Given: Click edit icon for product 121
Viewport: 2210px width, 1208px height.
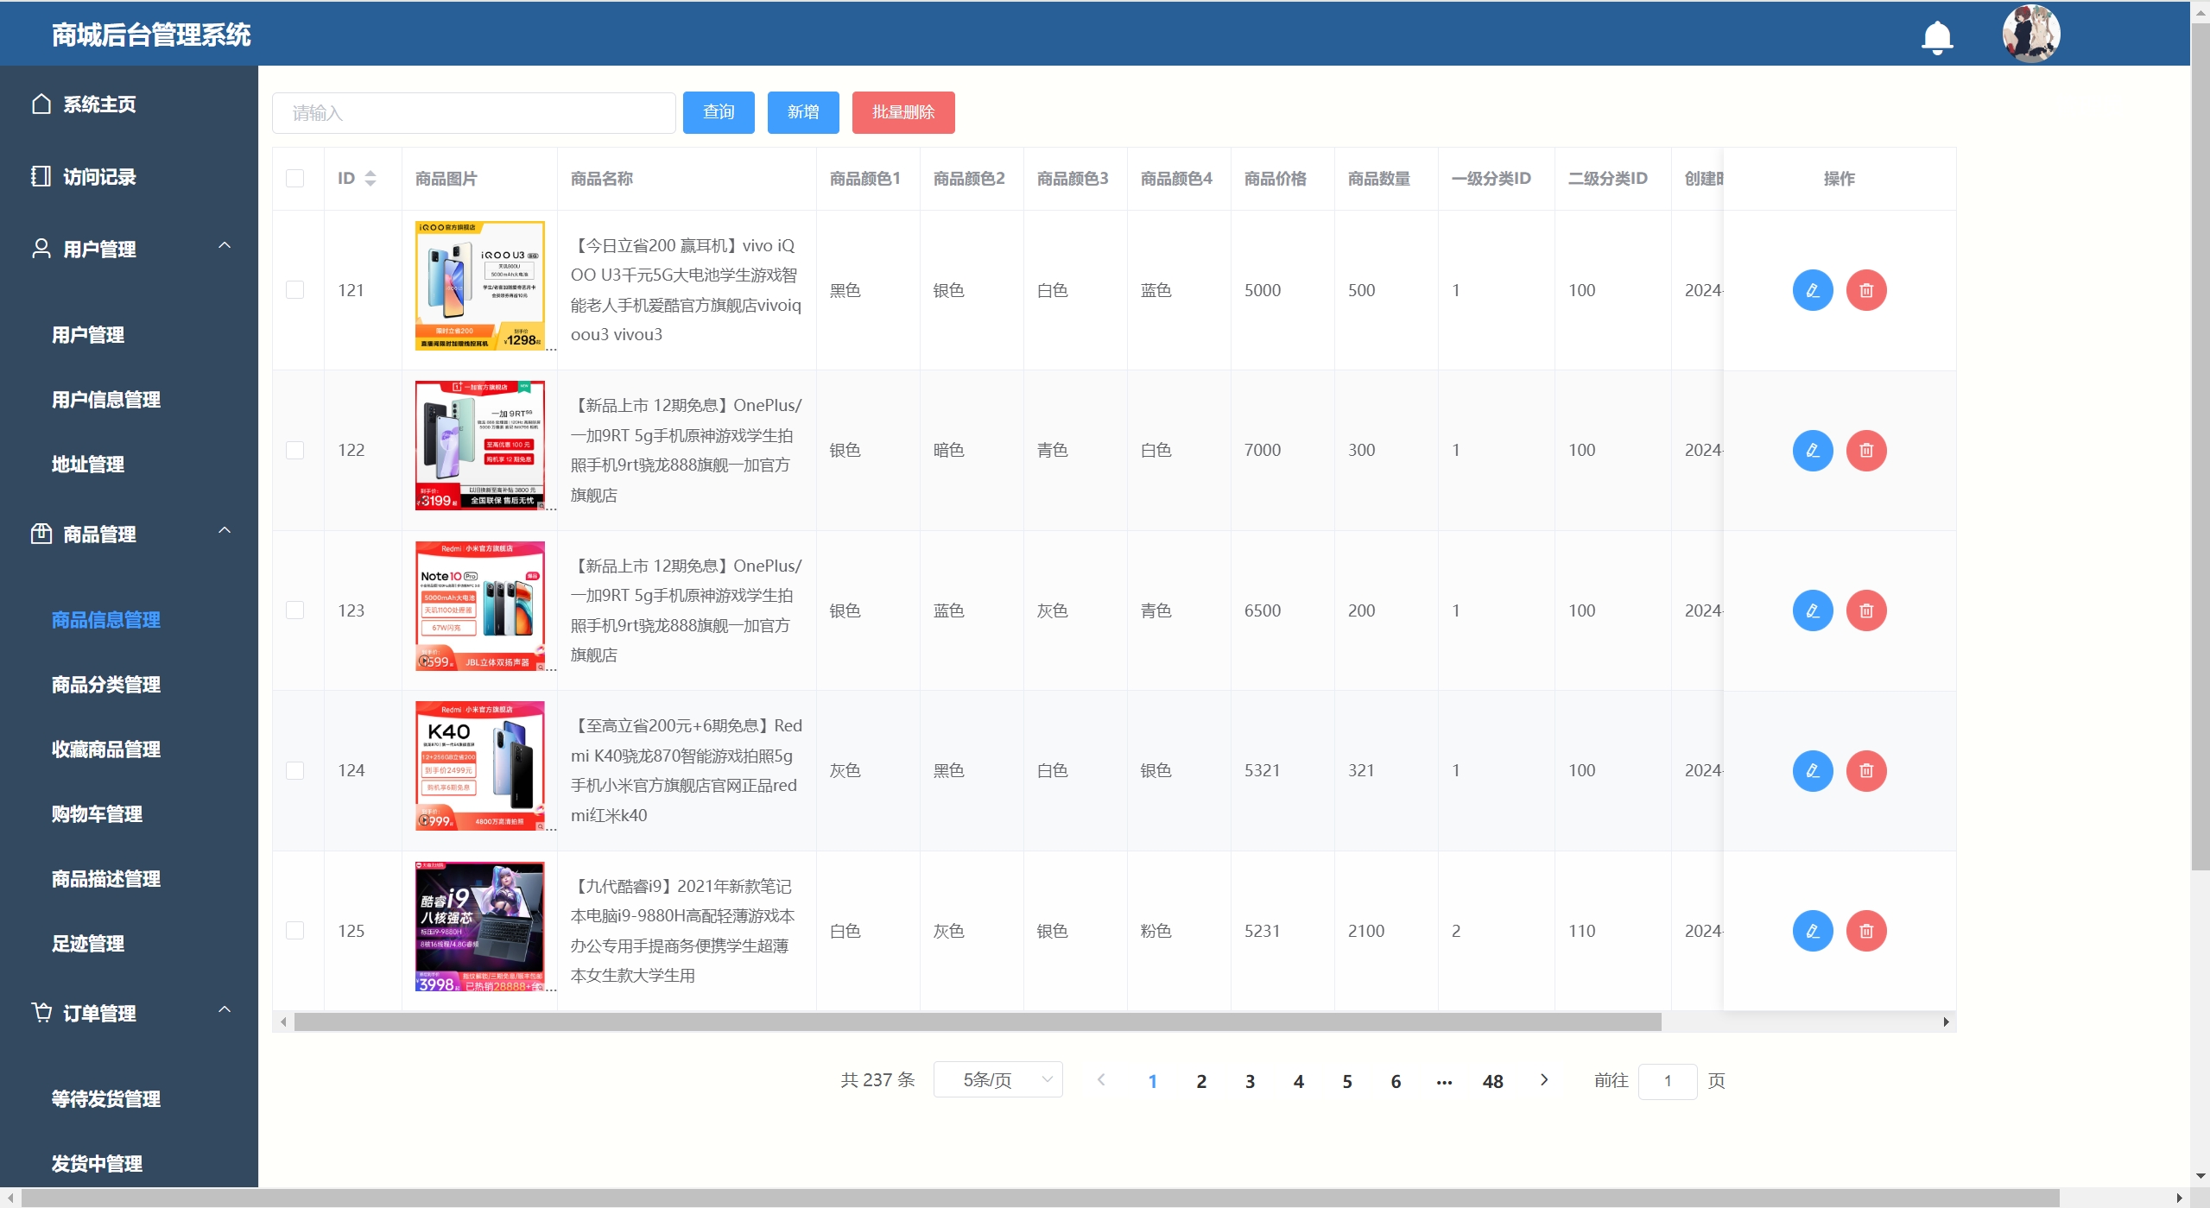Looking at the screenshot, I should [1813, 290].
